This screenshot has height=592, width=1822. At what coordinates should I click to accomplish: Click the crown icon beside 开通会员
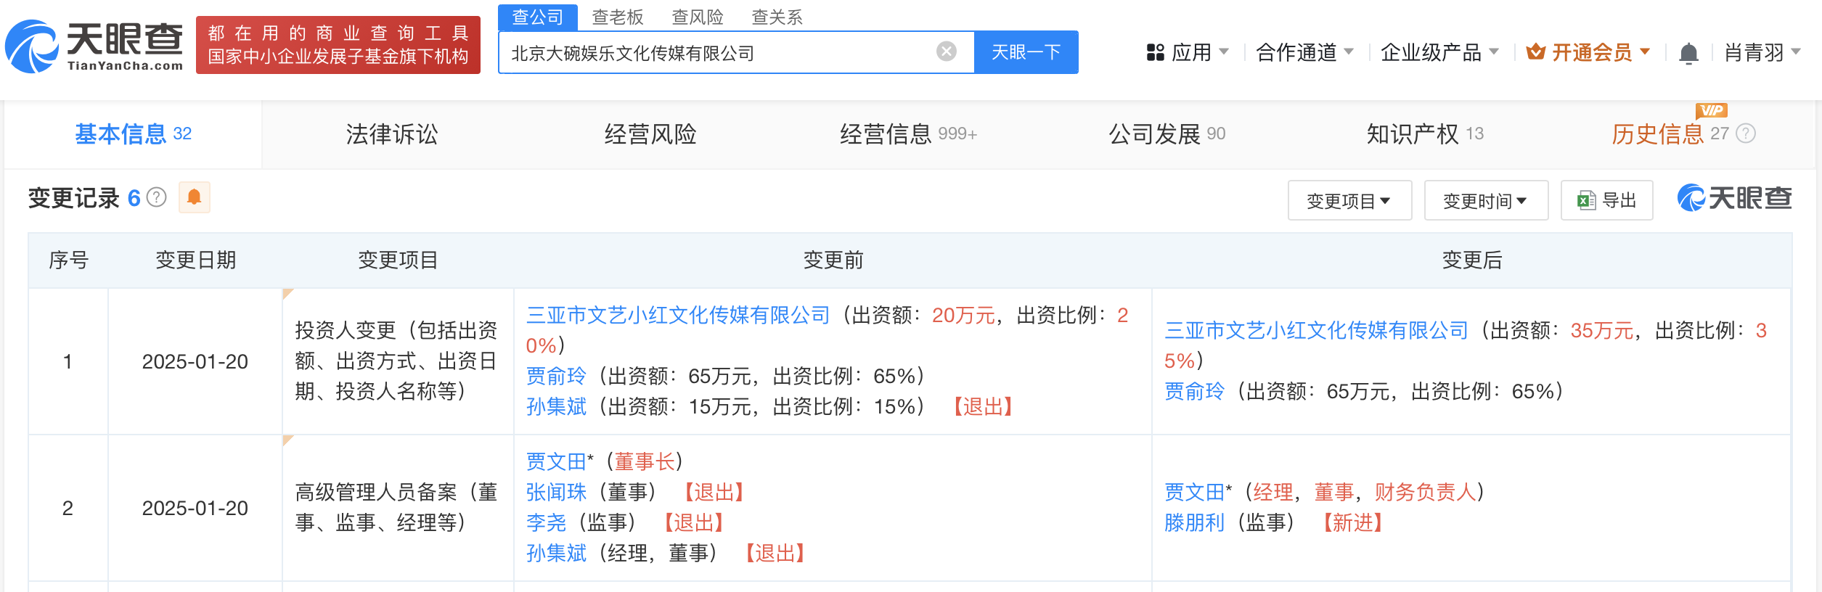[x=1537, y=51]
